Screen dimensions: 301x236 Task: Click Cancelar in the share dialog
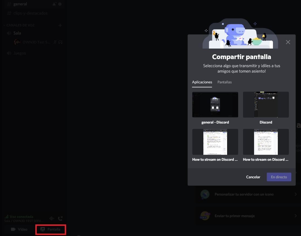click(253, 177)
